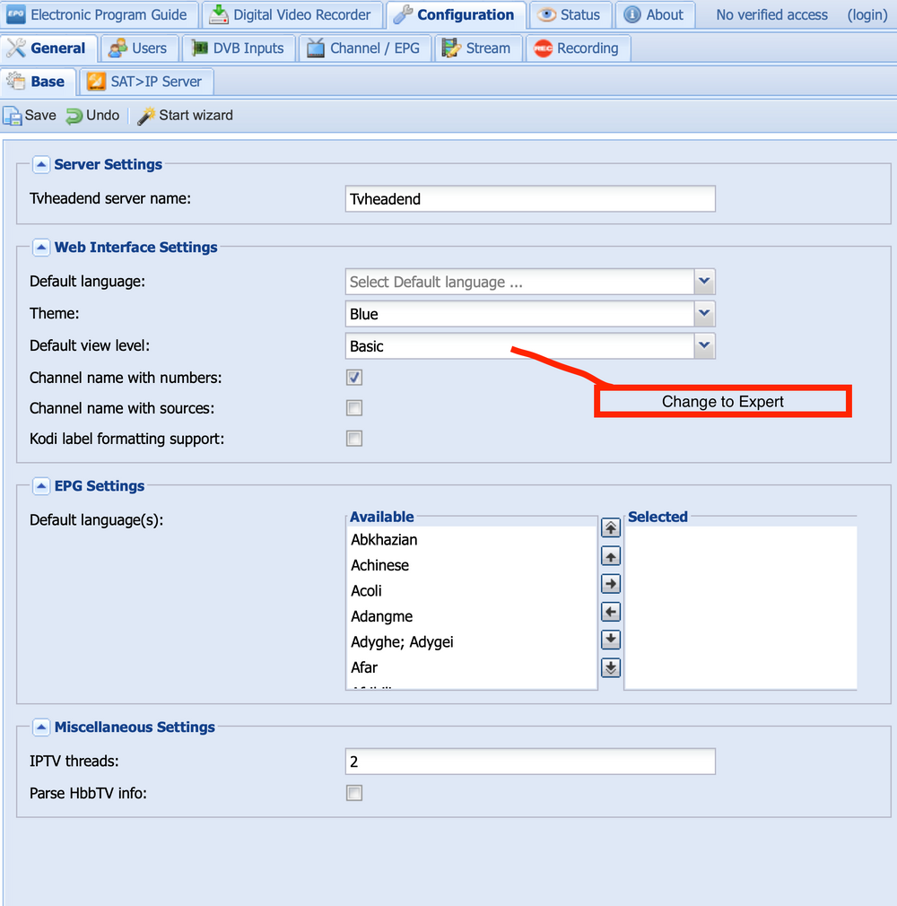Switch to the DVB Inputs tab
Image resolution: width=897 pixels, height=906 pixels.
pos(238,48)
